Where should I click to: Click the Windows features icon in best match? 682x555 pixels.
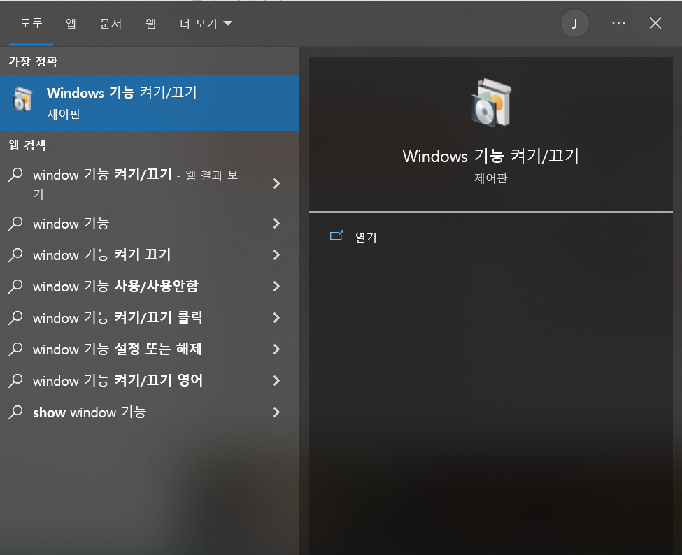pos(22,99)
